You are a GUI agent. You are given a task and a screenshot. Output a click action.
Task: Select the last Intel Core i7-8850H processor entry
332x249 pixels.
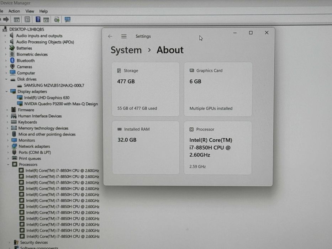pos(63,236)
